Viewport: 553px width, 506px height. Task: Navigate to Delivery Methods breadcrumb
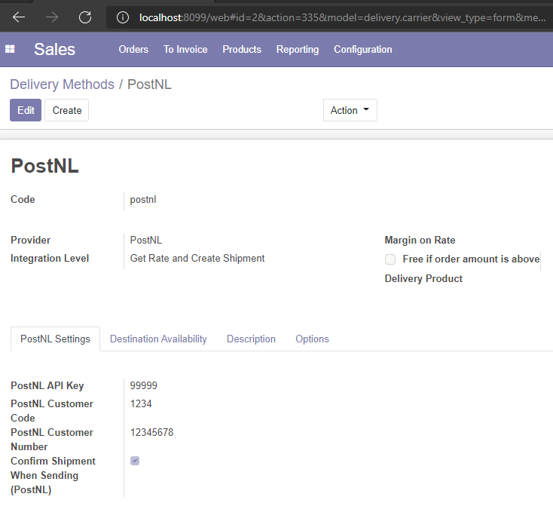pyautogui.click(x=62, y=84)
